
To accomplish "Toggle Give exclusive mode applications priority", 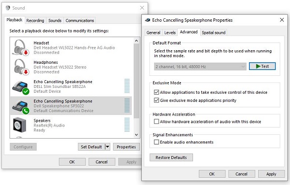I will click(156, 100).
